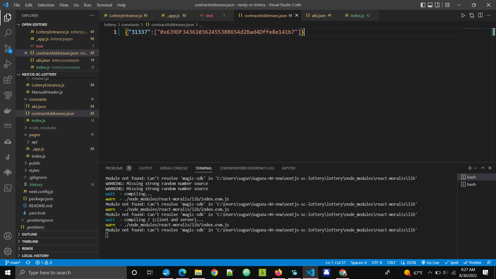
Task: Click the main* branch indicator
Action: click(13, 262)
